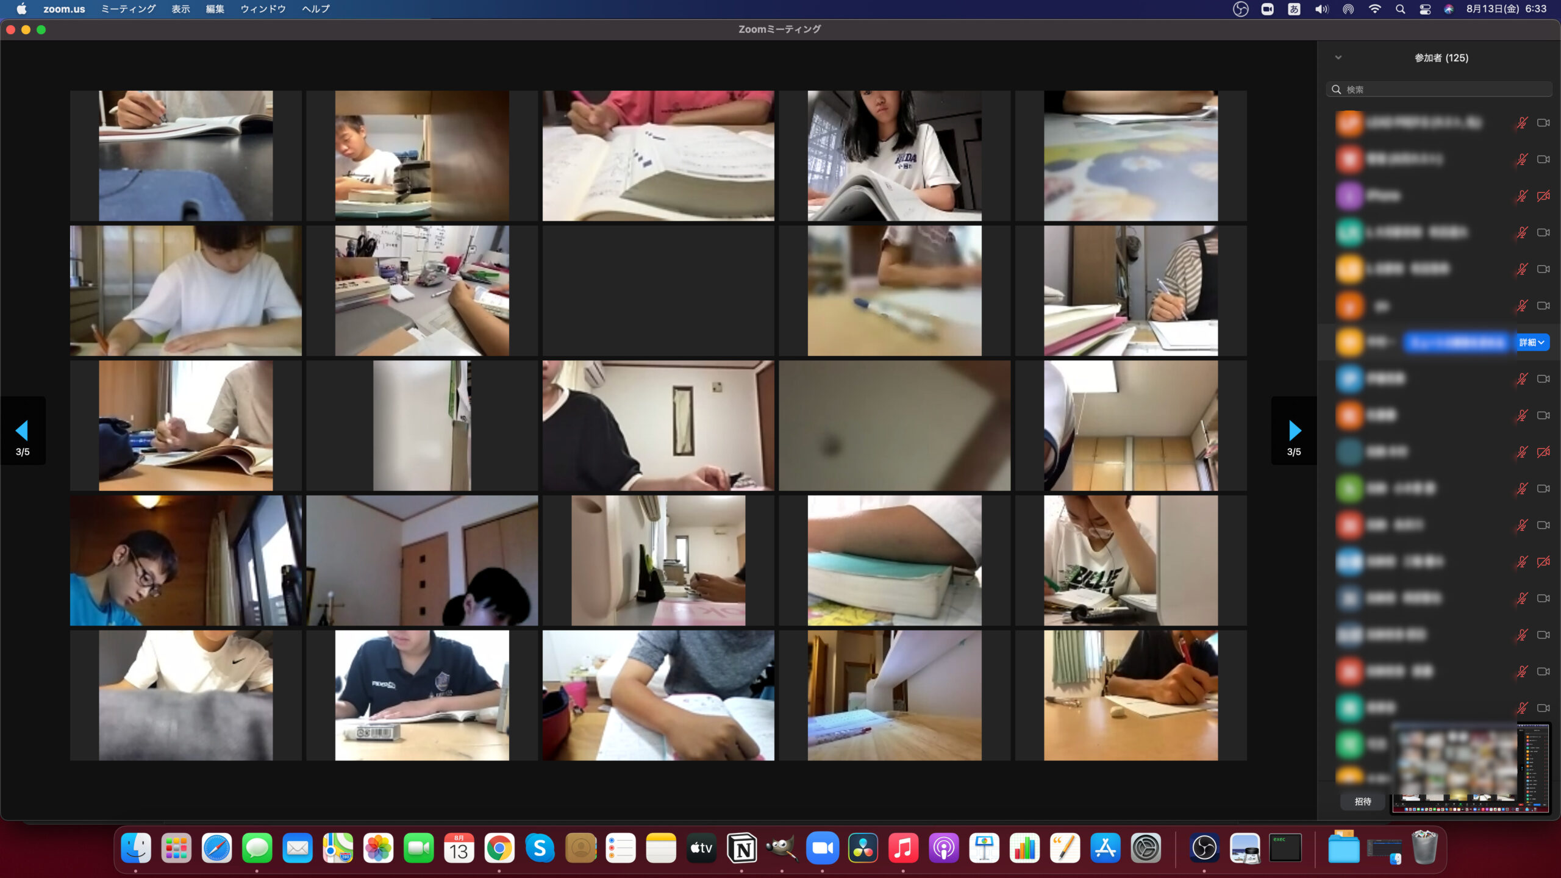Open the ウィンドウ menu
Image resolution: width=1561 pixels, height=878 pixels.
[x=263, y=9]
